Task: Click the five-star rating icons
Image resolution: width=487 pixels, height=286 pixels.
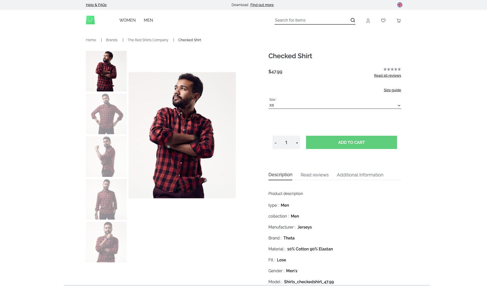Action: [392, 69]
